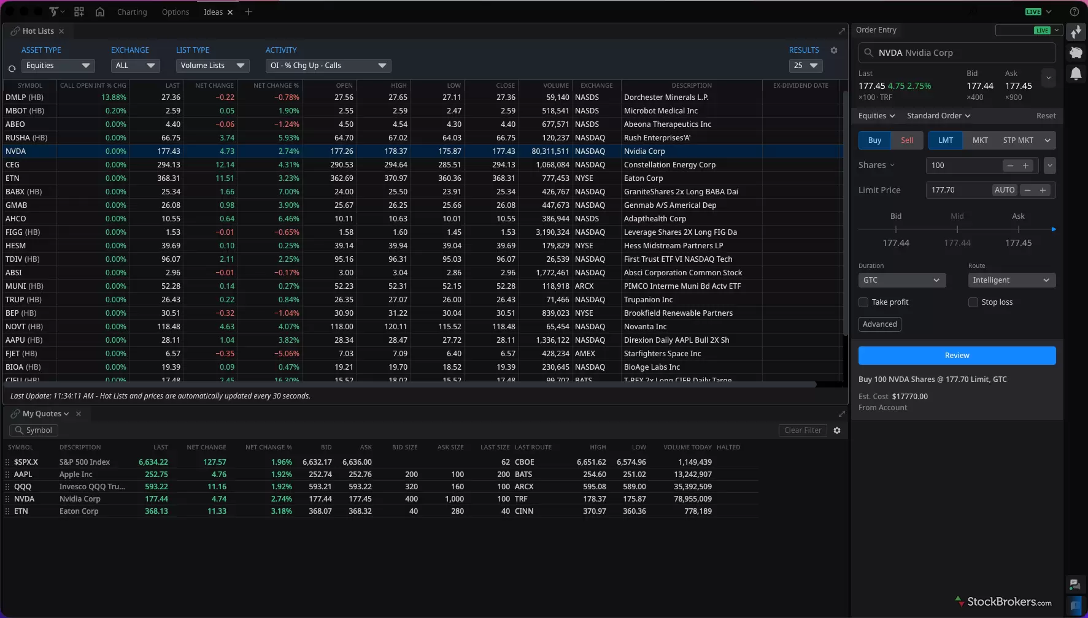Go to the Home icon

(x=100, y=12)
